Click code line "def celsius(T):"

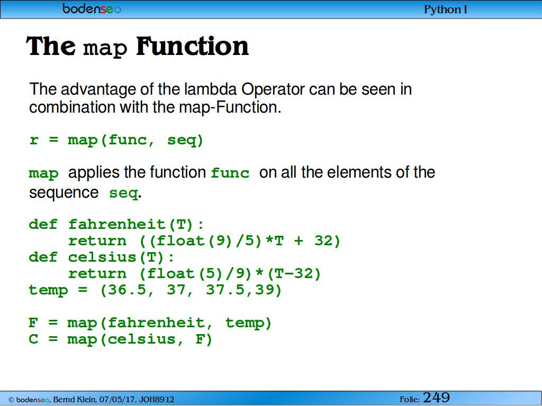(102, 257)
